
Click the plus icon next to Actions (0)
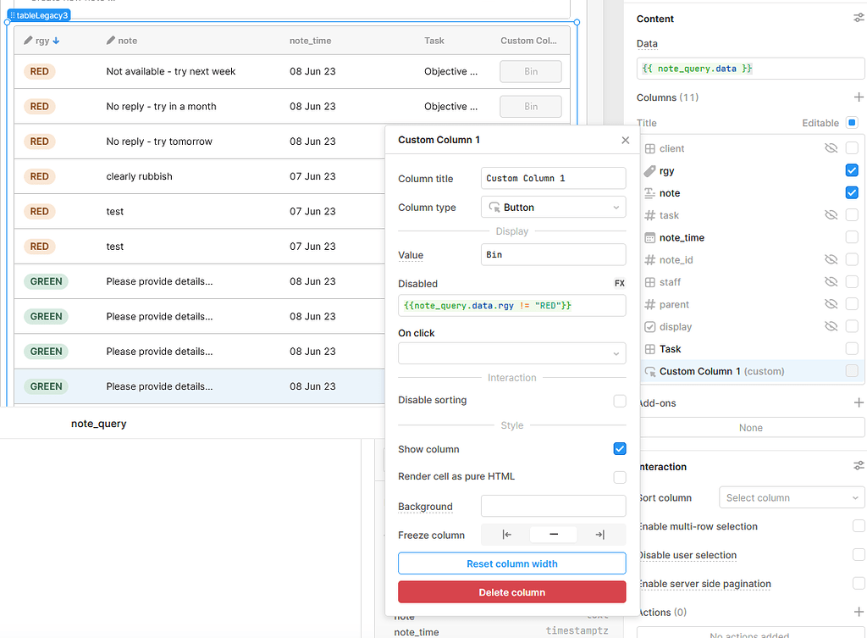click(x=859, y=612)
